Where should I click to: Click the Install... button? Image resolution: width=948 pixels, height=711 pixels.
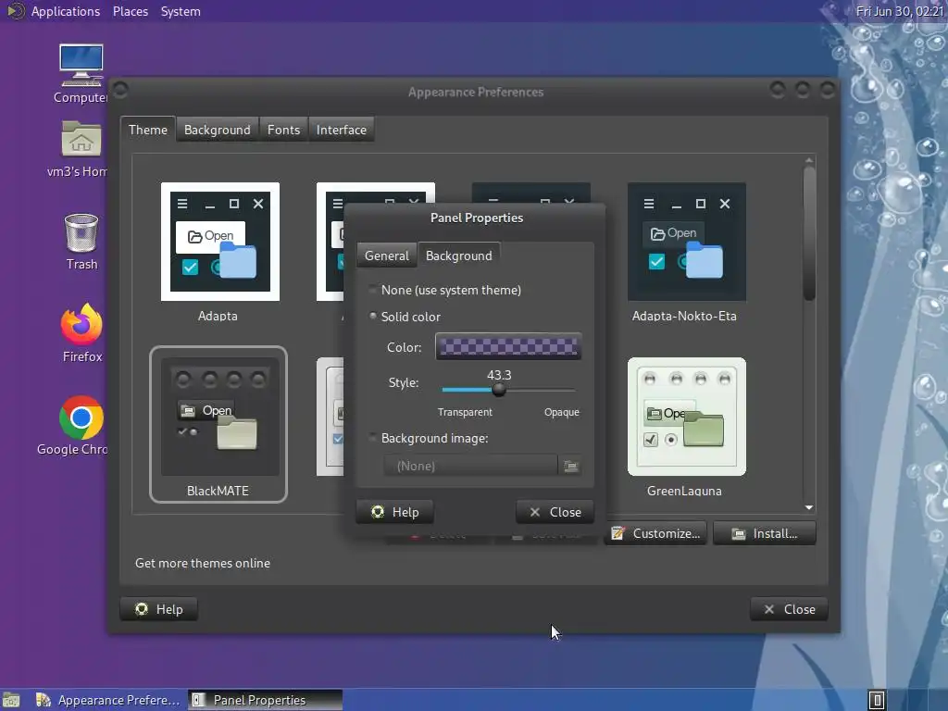[764, 533]
